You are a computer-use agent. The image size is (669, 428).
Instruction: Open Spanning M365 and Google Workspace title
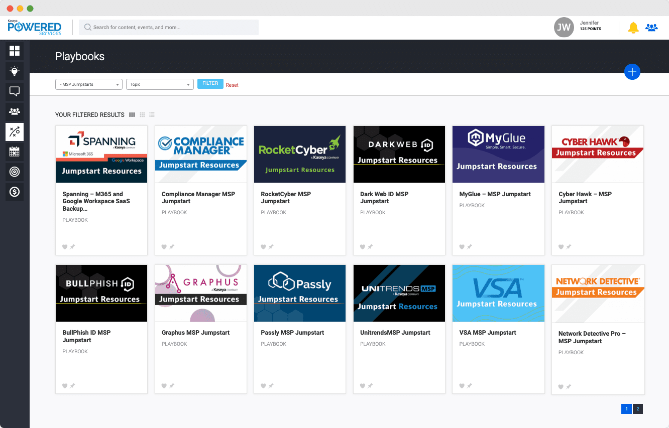(96, 201)
